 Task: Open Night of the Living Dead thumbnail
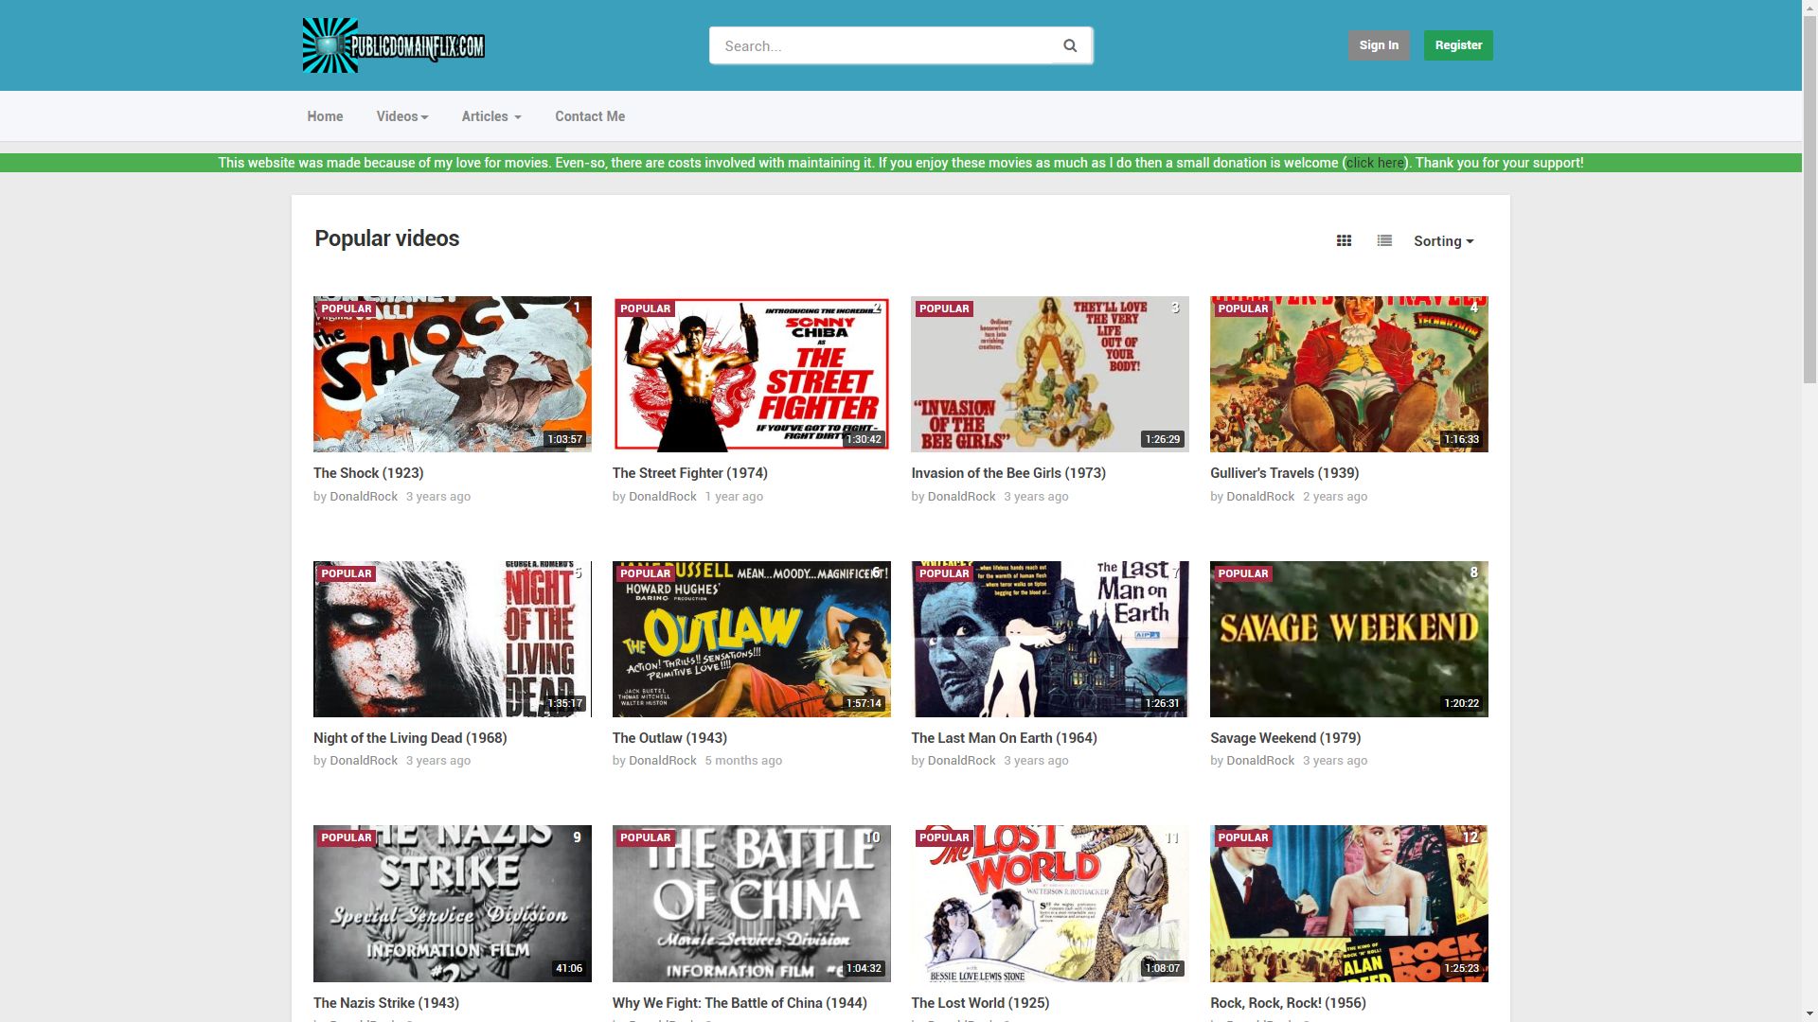[453, 639]
